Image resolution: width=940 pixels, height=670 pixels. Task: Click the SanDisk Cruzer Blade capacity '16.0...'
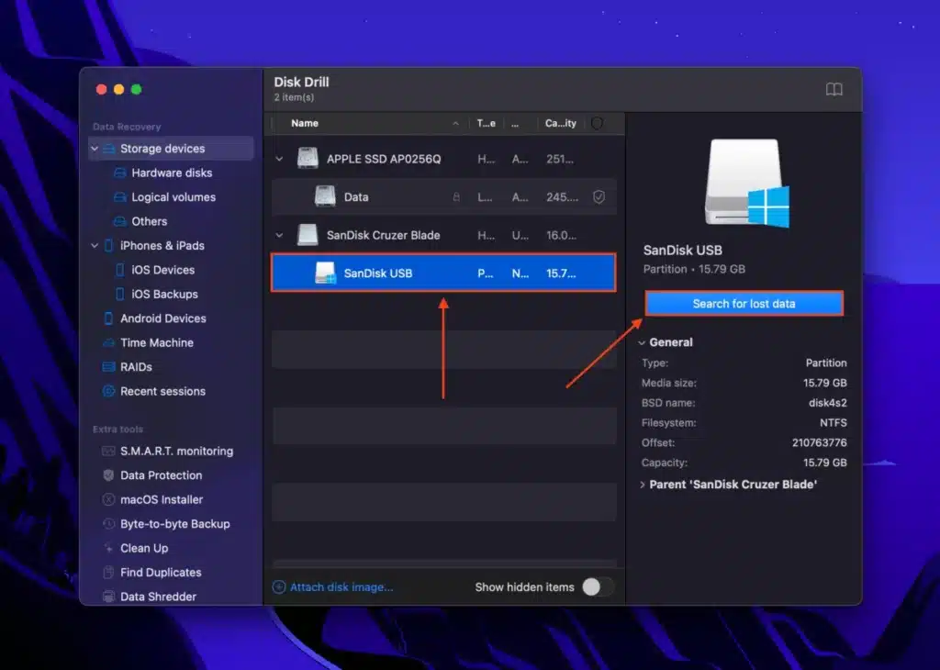click(x=561, y=235)
